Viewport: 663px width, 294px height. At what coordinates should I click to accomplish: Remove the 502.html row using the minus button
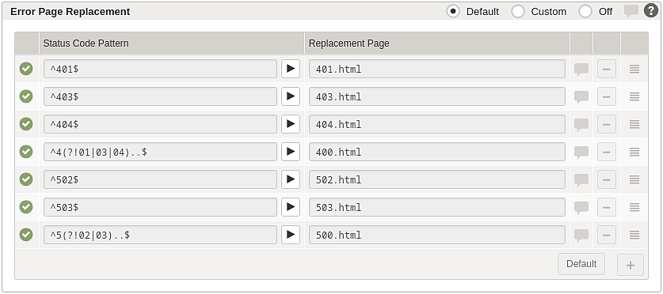(606, 179)
